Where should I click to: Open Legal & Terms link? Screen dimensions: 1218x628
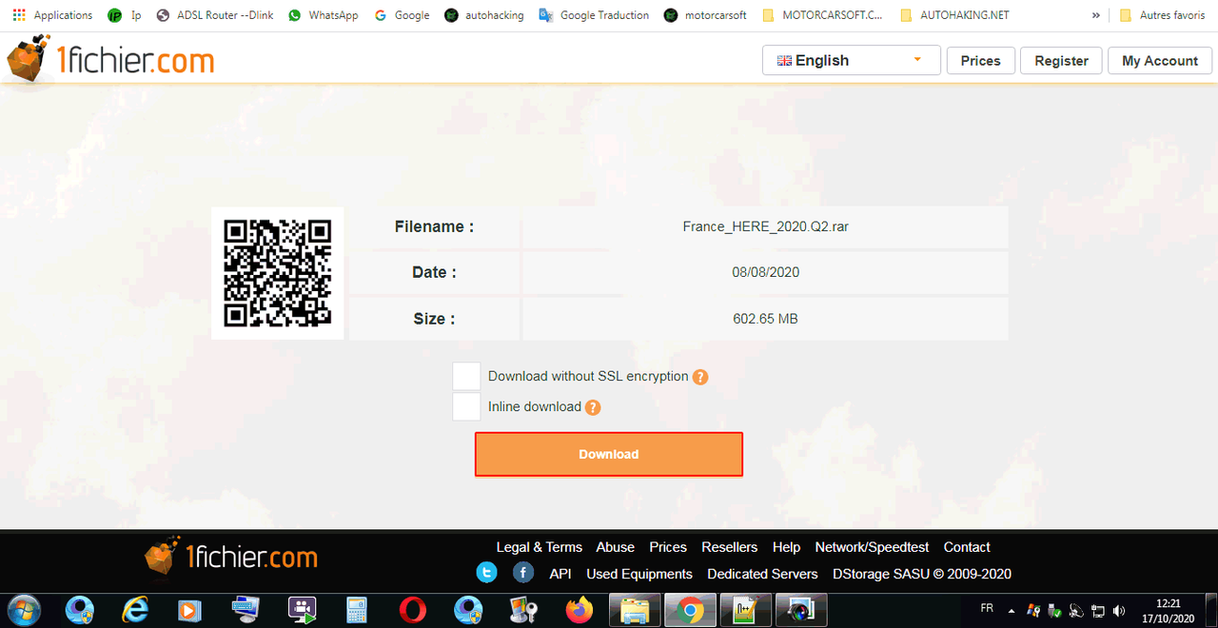(x=539, y=547)
